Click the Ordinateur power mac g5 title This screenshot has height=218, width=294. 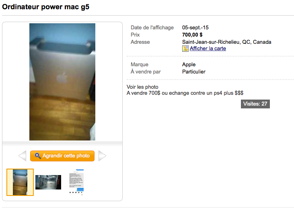[45, 7]
